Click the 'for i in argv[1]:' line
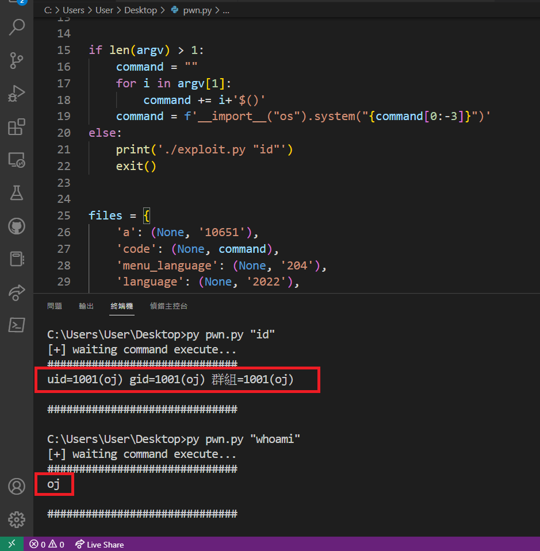The width and height of the screenshot is (540, 551). point(174,83)
